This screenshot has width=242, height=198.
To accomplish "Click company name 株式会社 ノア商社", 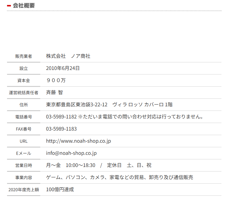I will pyautogui.click(x=68, y=56).
